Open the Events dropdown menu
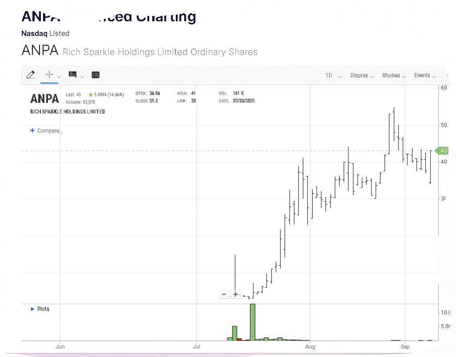456x357 pixels. [424, 76]
